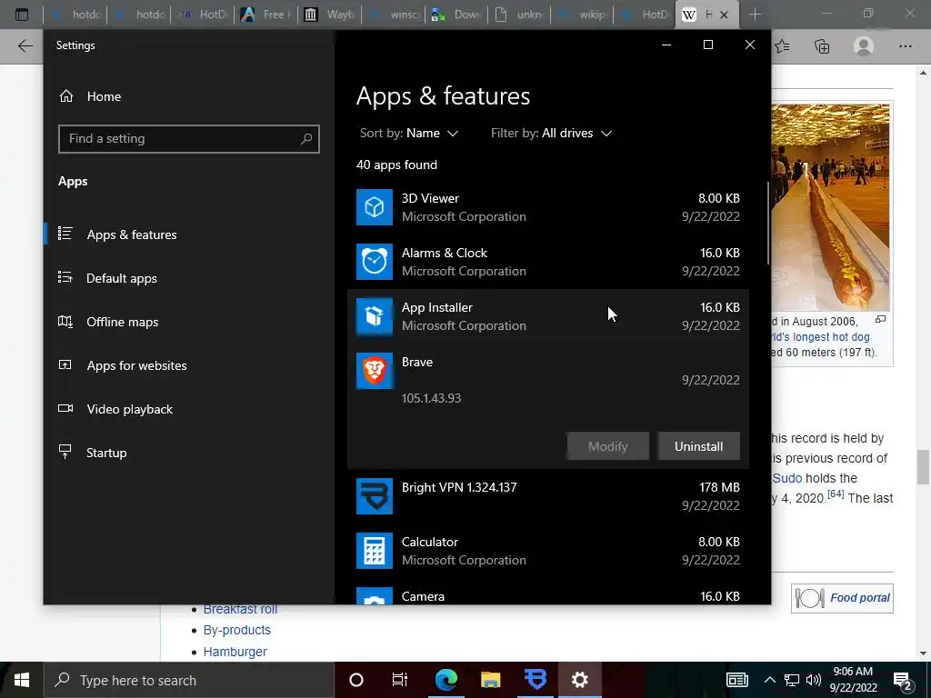Launch Microsoft Edge from the taskbar
Image resolution: width=931 pixels, height=698 pixels.
coord(445,680)
